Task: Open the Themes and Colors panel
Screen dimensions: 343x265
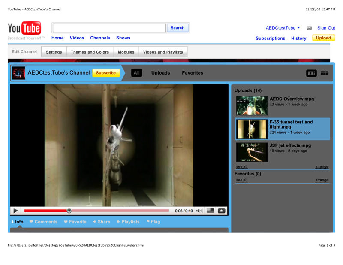Action: point(90,52)
